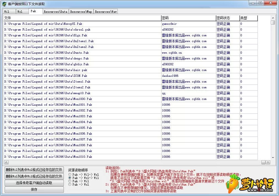
Task: Select the hair.pak file row
Action: tap(131, 70)
